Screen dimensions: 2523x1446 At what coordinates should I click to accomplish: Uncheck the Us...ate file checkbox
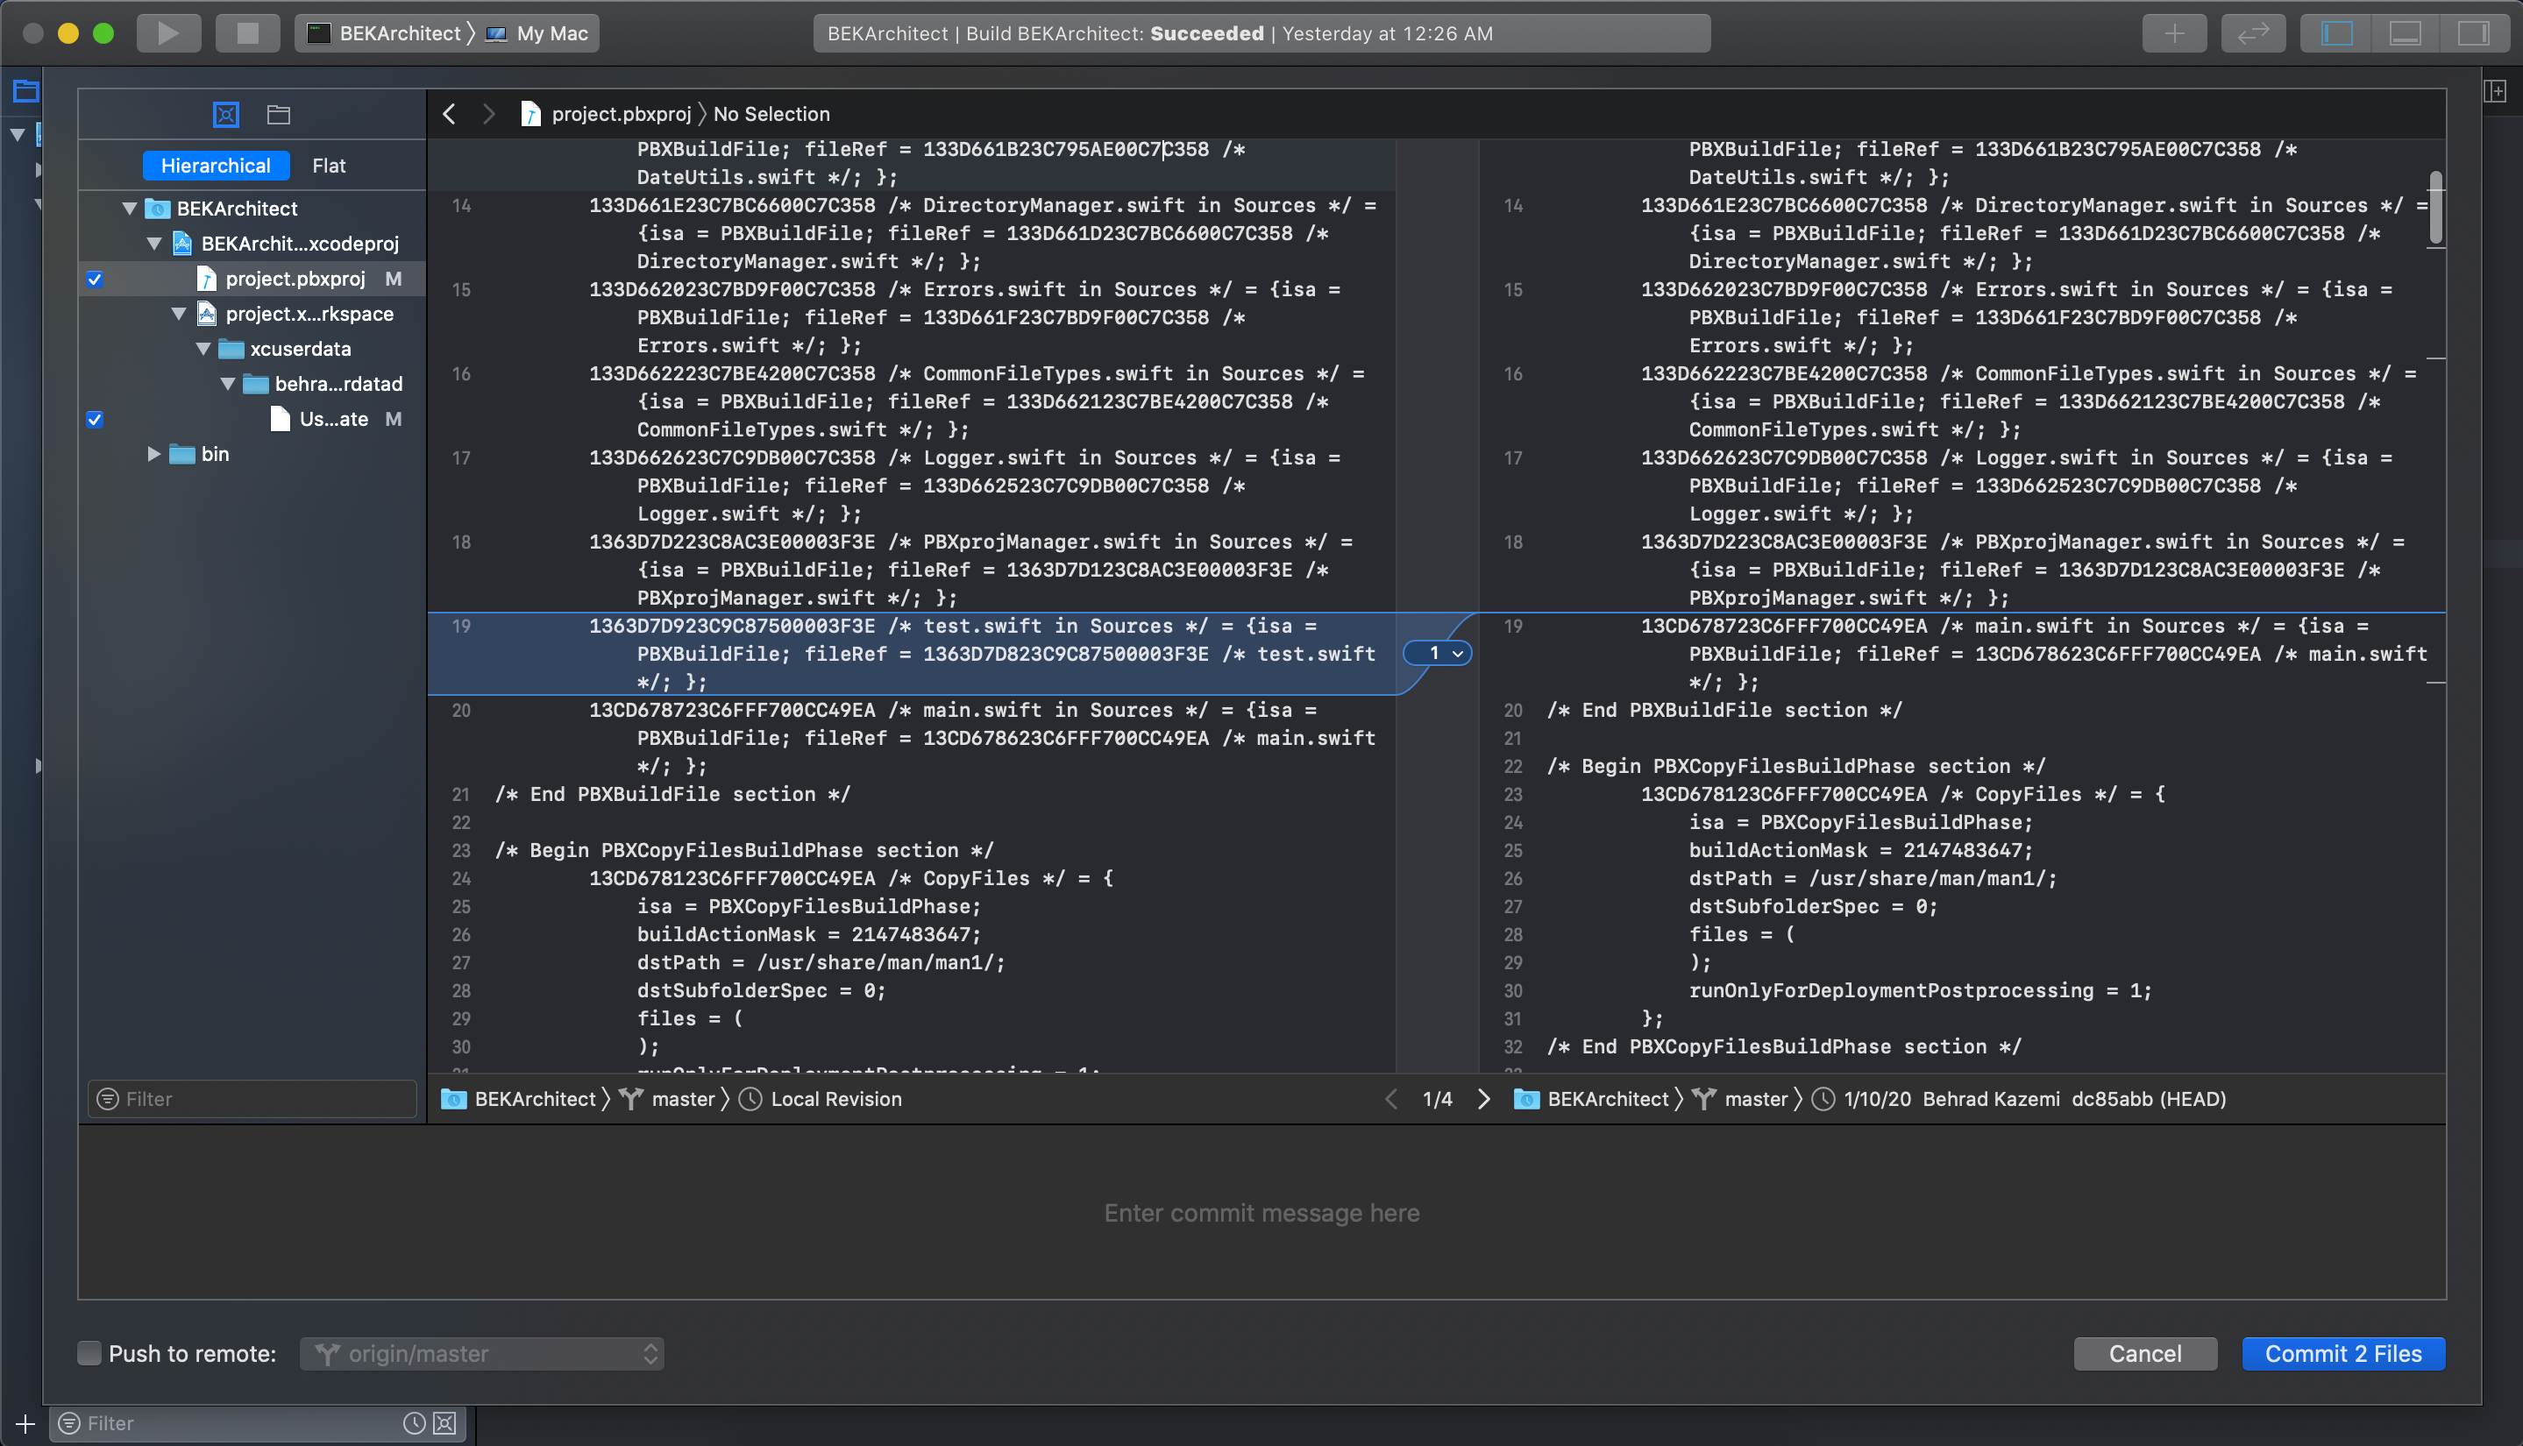[95, 419]
